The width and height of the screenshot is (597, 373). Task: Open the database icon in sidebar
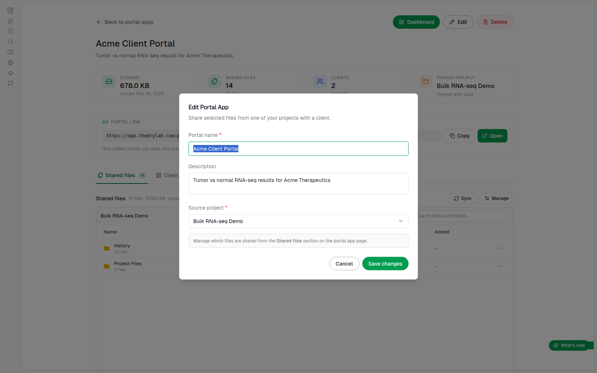click(x=10, y=31)
